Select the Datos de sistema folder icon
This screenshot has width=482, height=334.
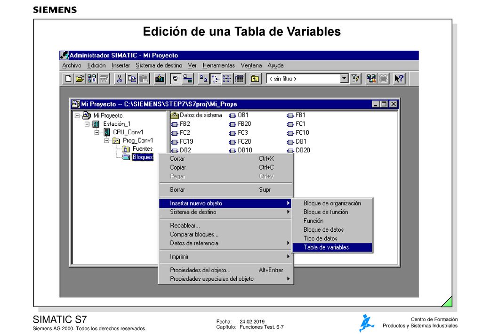[x=175, y=115]
